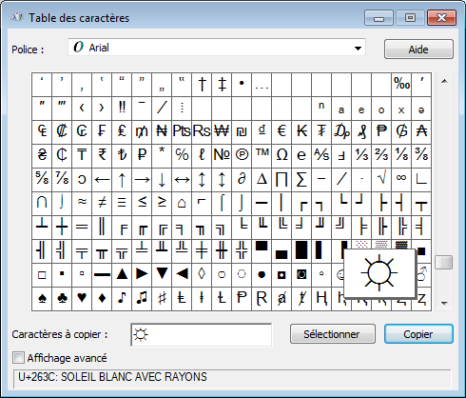Select the beamed musical notes character
The width and height of the screenshot is (466, 398).
pyautogui.click(x=142, y=299)
